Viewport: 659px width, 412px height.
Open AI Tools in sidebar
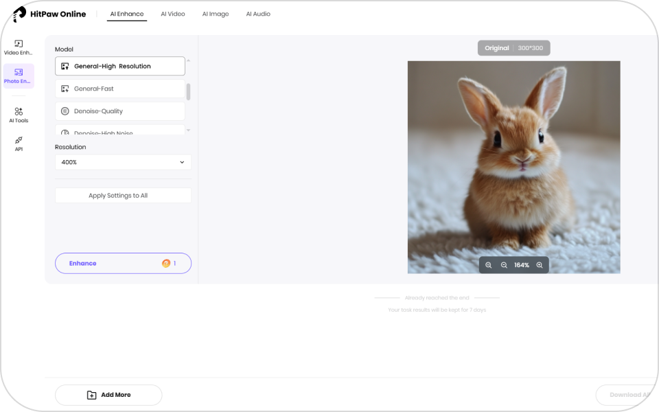[x=19, y=115]
